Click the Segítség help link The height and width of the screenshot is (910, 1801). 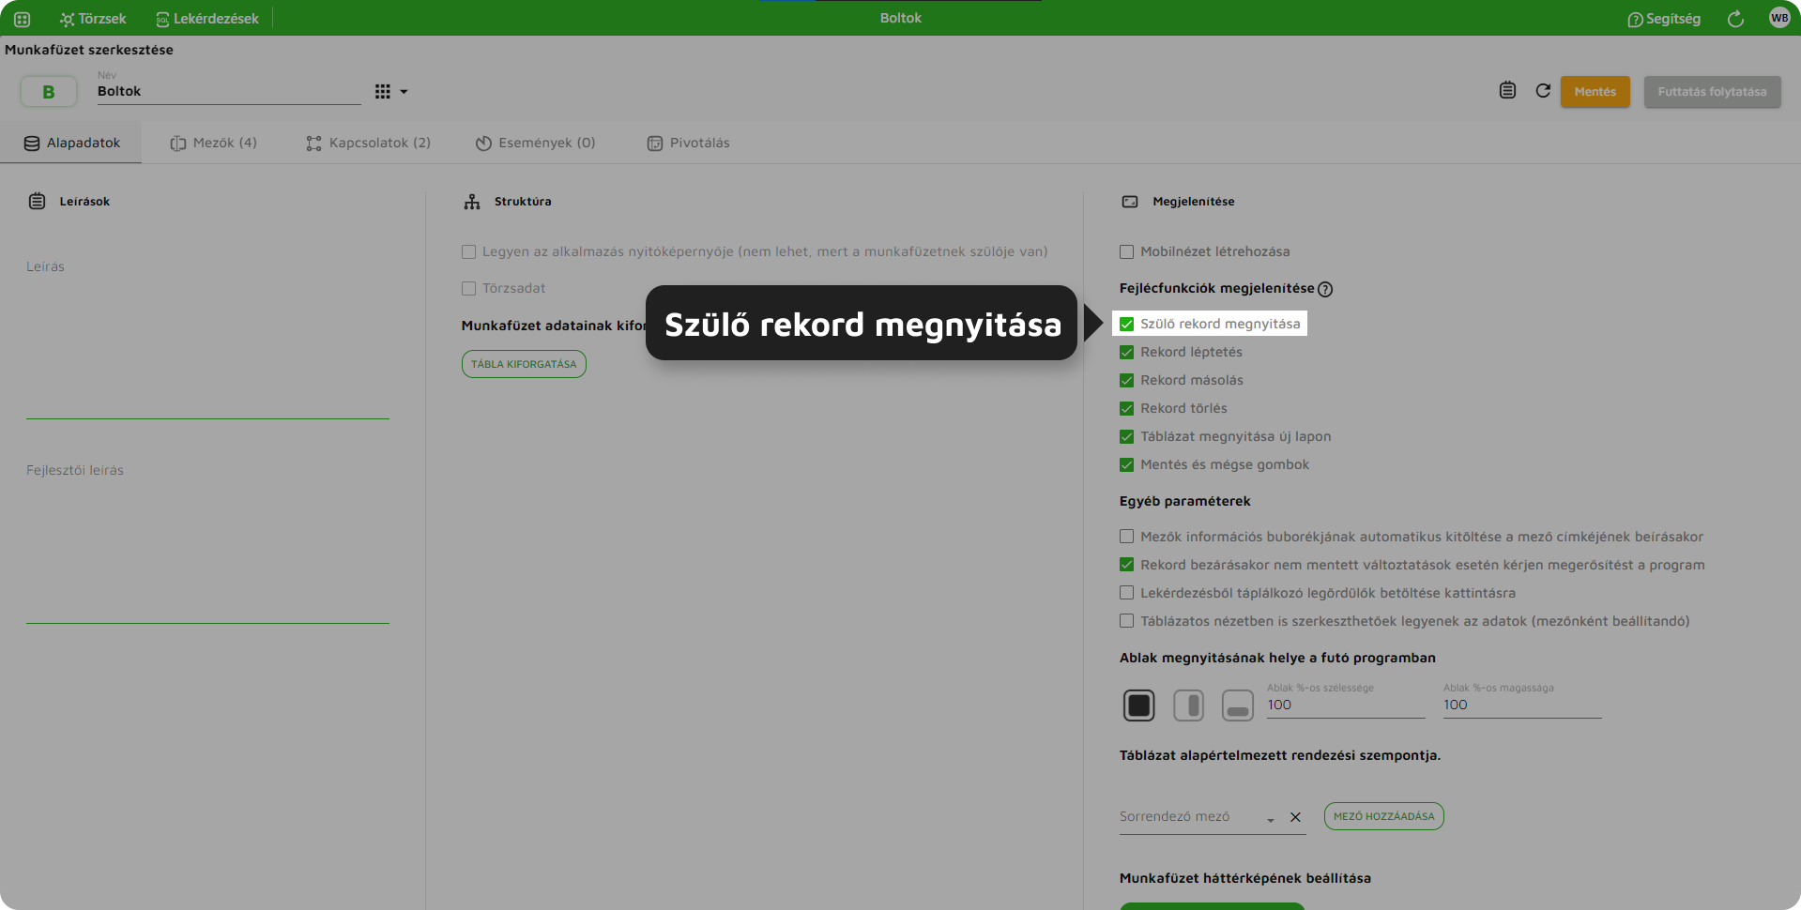pyautogui.click(x=1664, y=19)
